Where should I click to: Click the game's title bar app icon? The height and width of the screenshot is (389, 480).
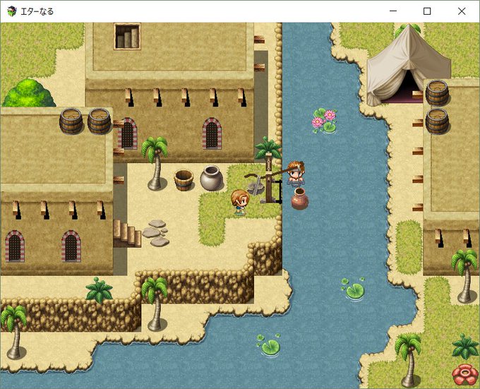(x=11, y=11)
